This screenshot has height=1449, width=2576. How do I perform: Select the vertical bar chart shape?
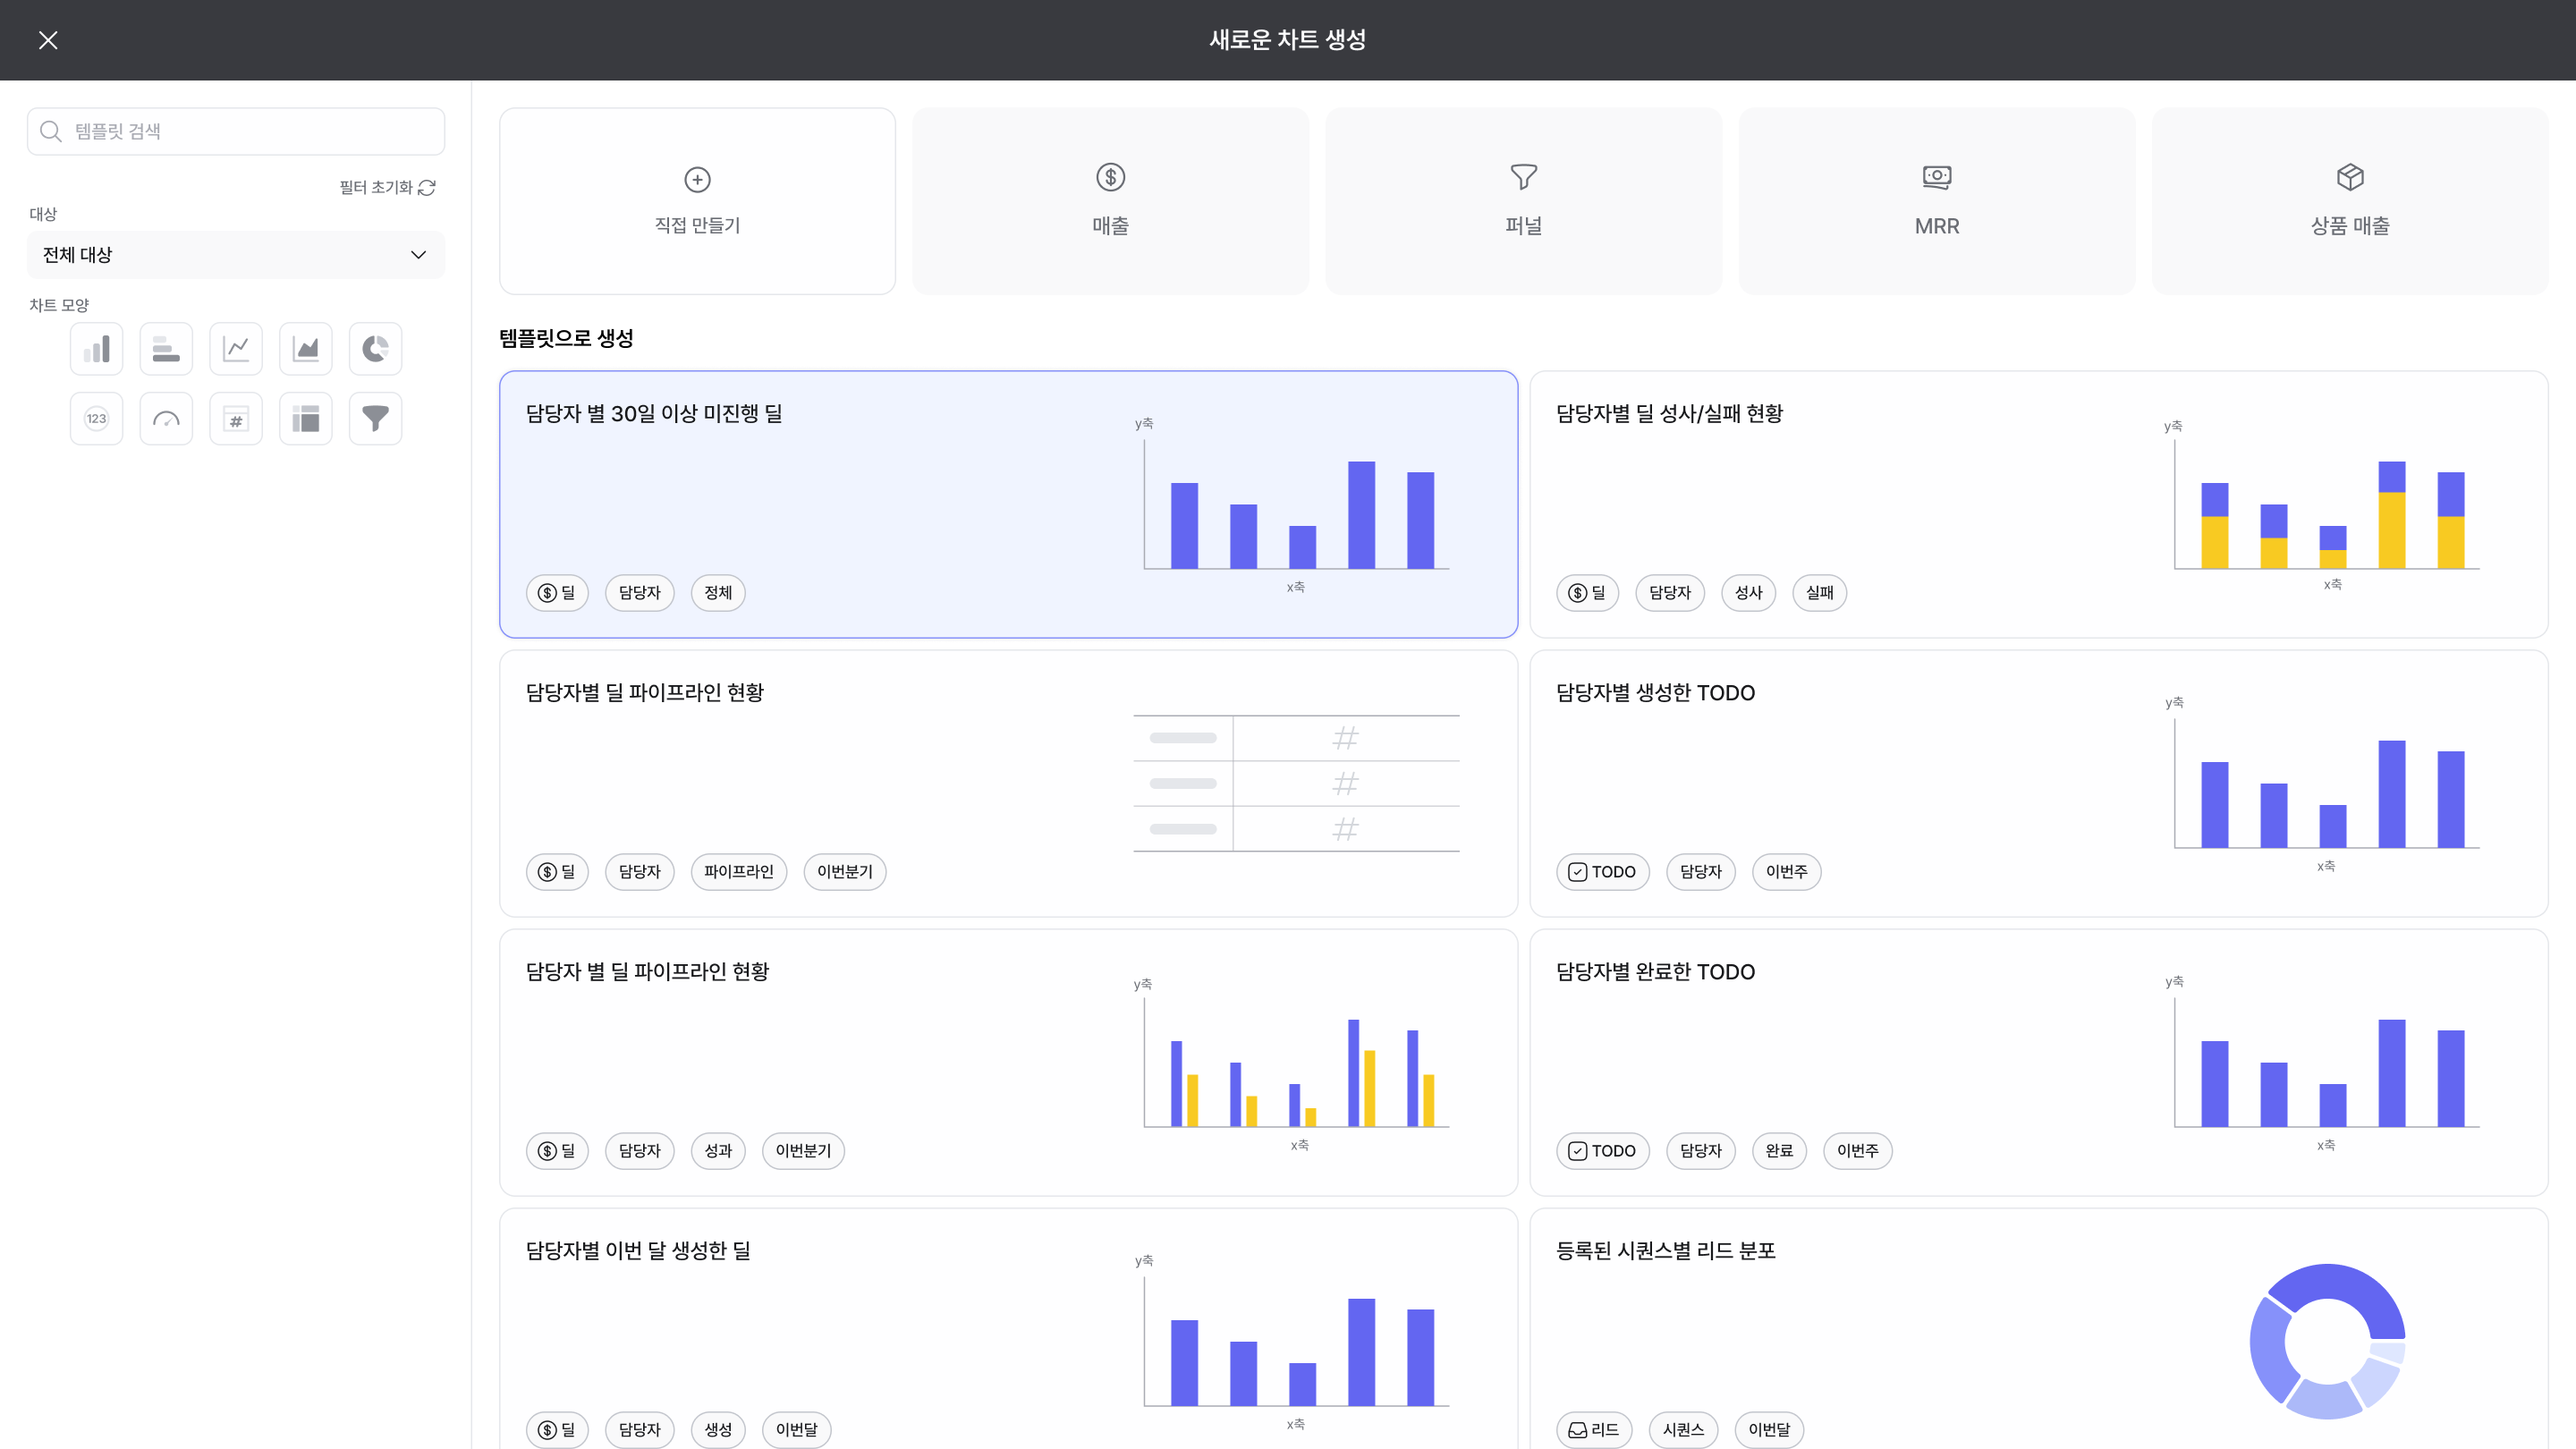[96, 349]
